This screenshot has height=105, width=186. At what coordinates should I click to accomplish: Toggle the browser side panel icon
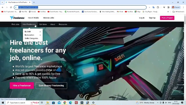tap(168, 7)
